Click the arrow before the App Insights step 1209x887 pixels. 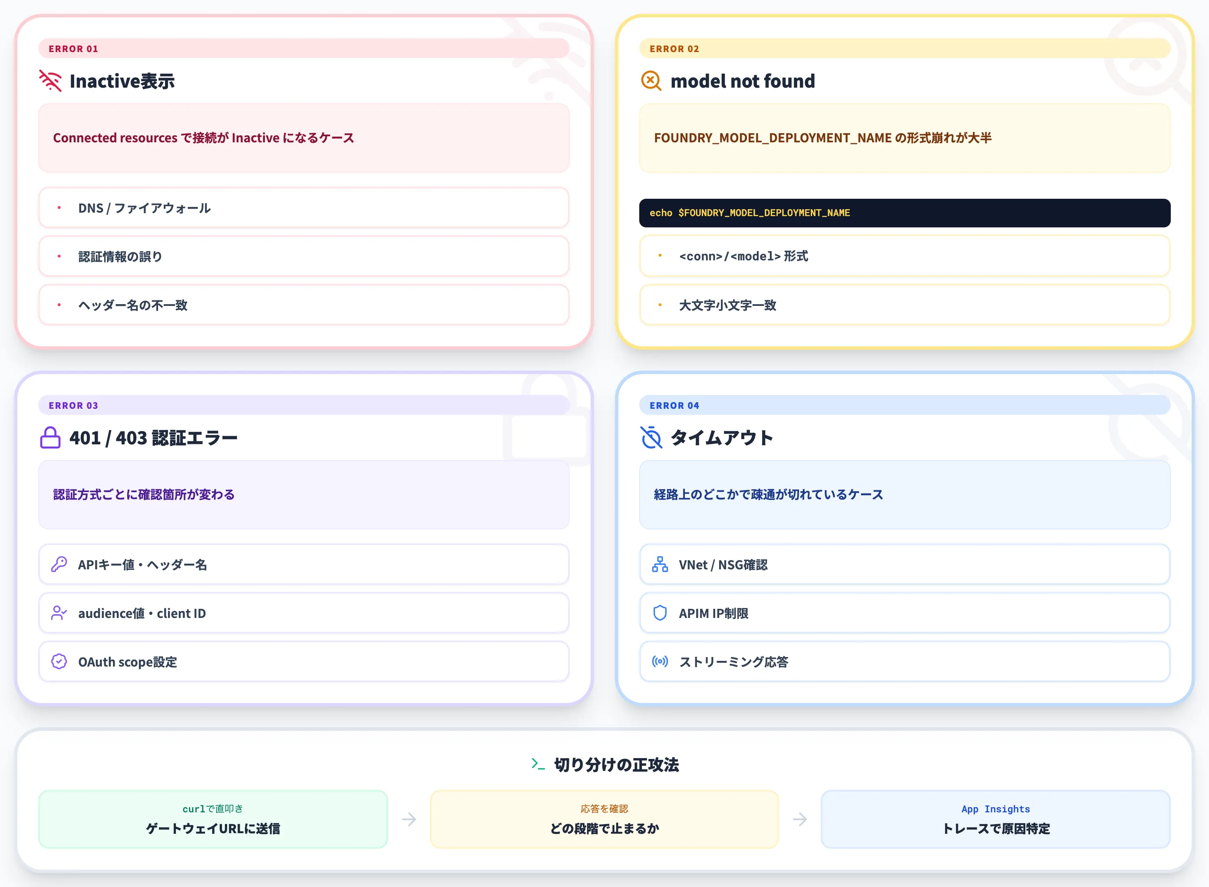point(799,819)
